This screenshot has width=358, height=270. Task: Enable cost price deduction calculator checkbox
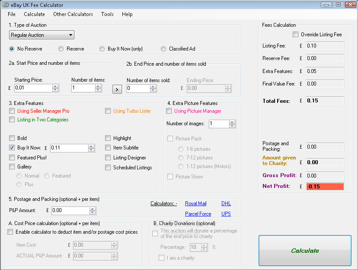[10, 232]
